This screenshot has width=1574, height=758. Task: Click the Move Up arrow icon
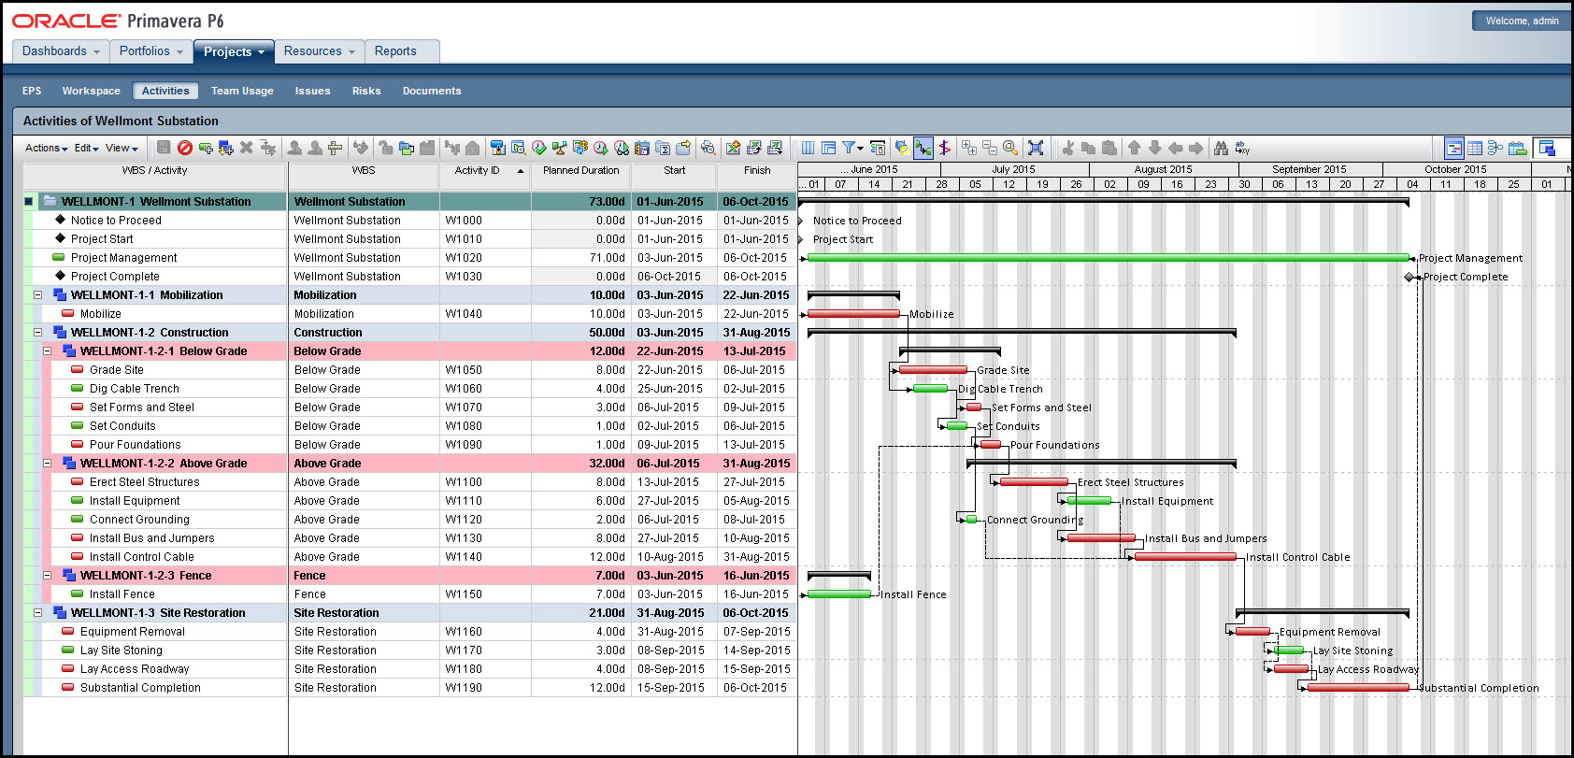point(1135,148)
